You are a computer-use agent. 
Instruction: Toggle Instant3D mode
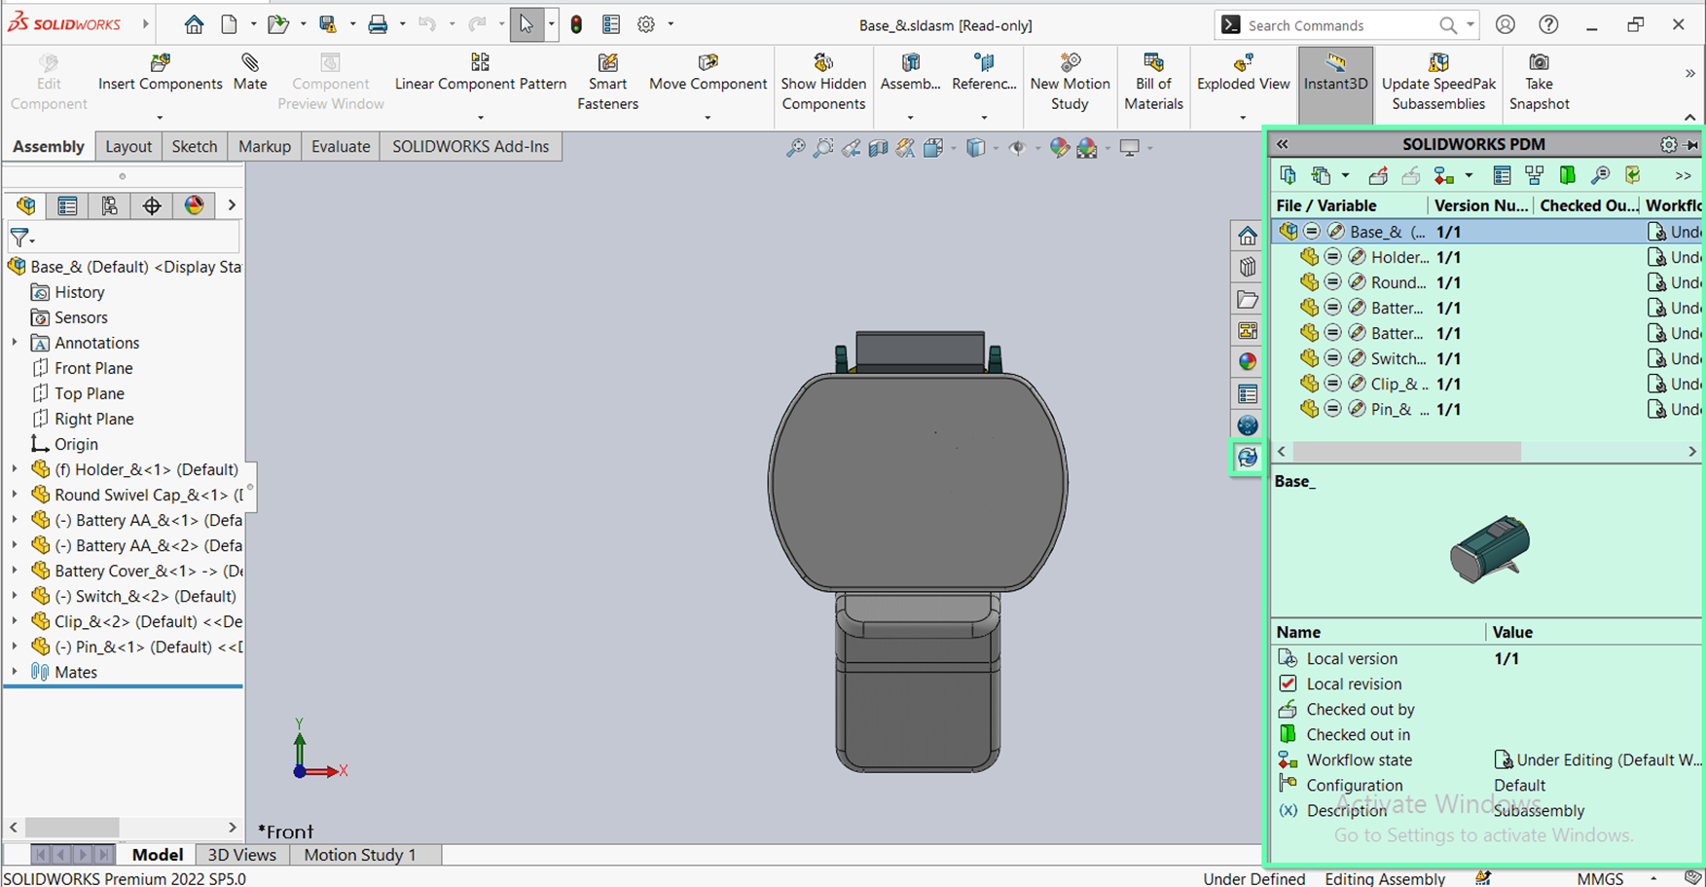[x=1335, y=76]
